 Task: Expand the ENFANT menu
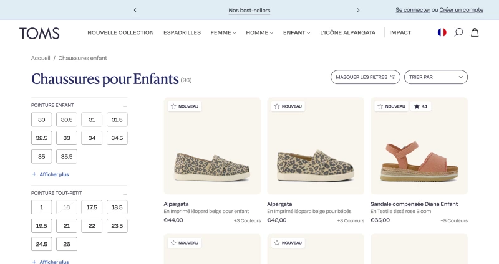(x=297, y=32)
